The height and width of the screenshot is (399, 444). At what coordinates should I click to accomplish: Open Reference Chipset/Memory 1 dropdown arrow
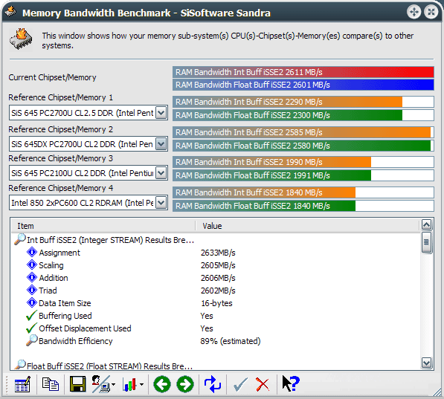[161, 113]
